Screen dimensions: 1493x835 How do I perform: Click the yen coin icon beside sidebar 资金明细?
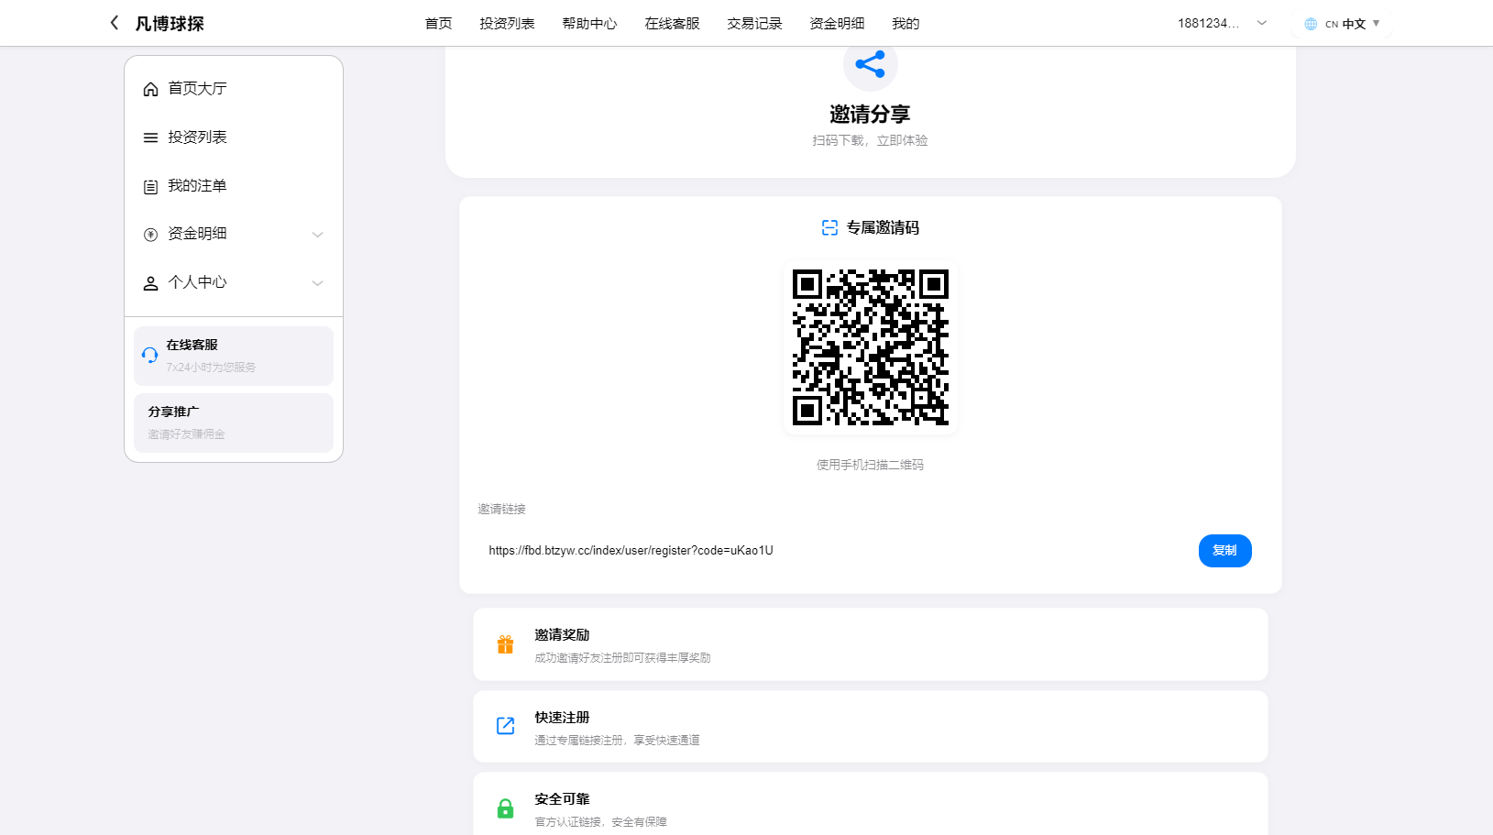(150, 235)
